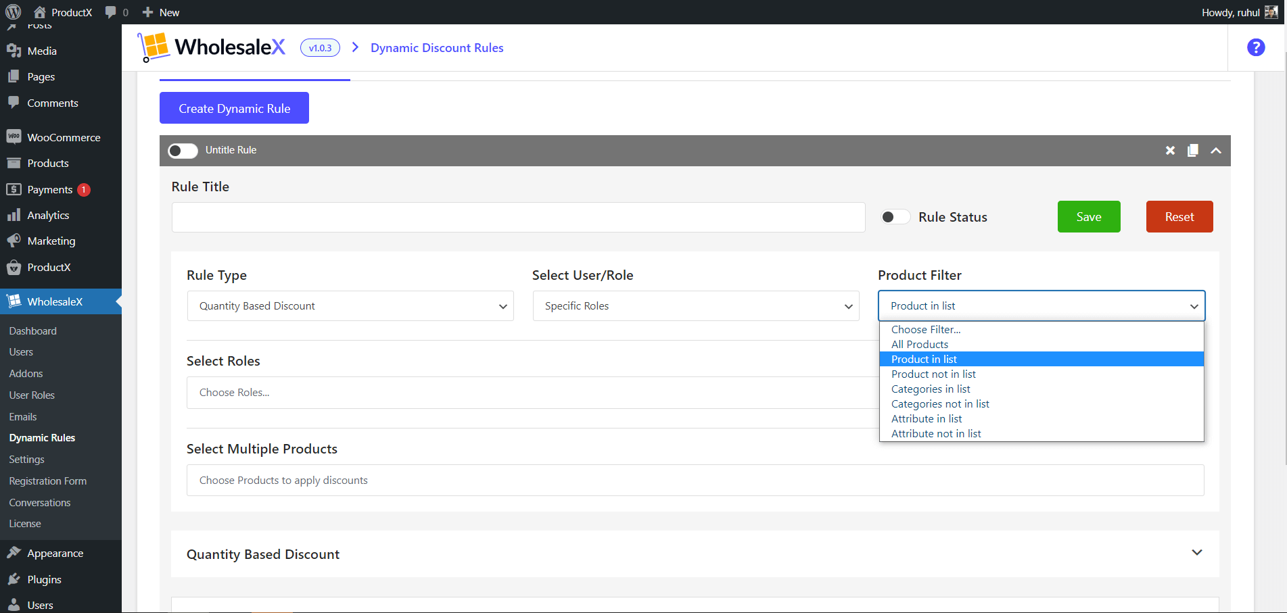Open License submenu item
Viewport: 1287px width, 613px height.
click(x=25, y=524)
